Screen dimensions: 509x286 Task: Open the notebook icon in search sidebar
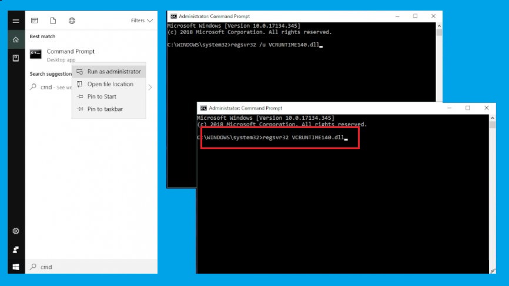click(16, 58)
